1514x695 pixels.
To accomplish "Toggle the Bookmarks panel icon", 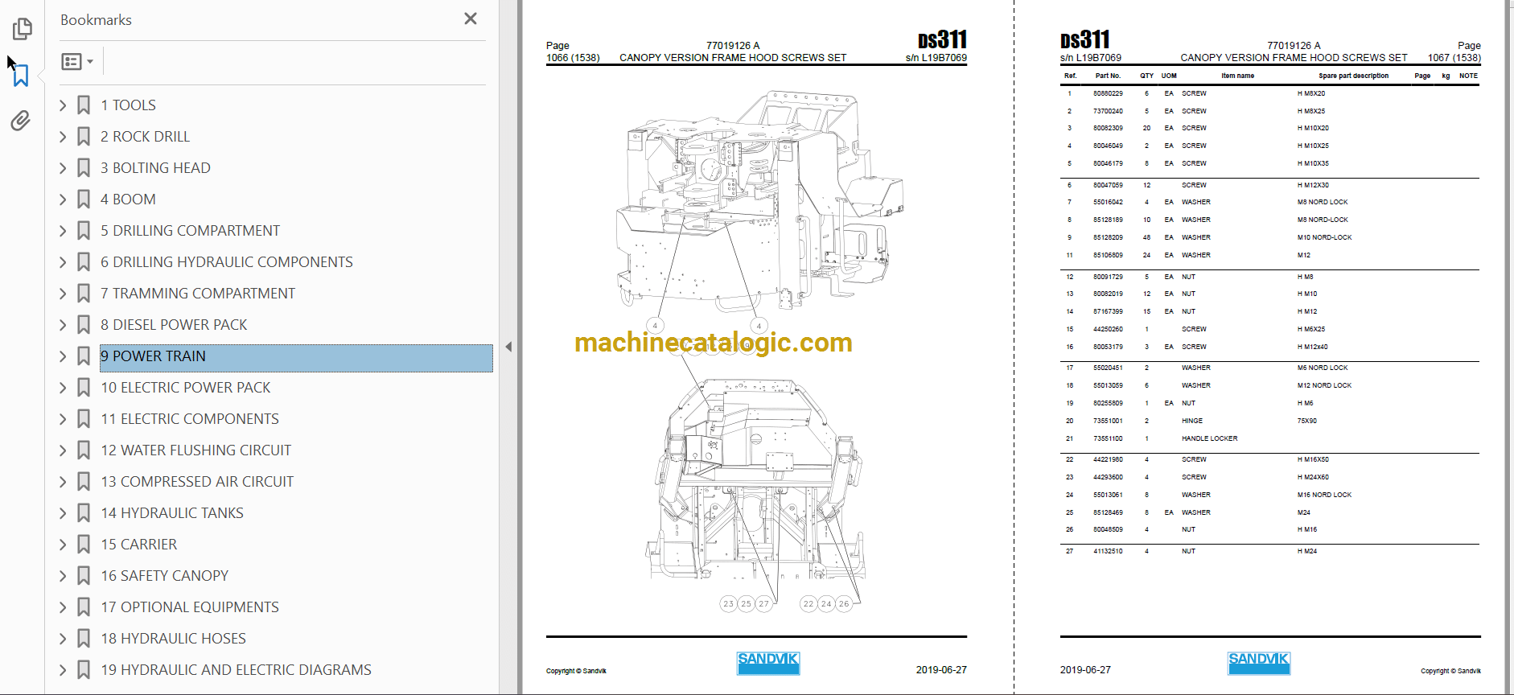I will coord(22,76).
